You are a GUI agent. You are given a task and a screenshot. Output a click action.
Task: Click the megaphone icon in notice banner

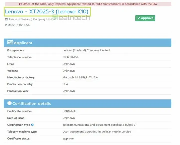tap(20, 4)
